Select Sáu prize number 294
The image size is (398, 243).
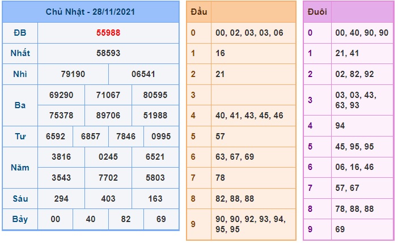pos(61,198)
